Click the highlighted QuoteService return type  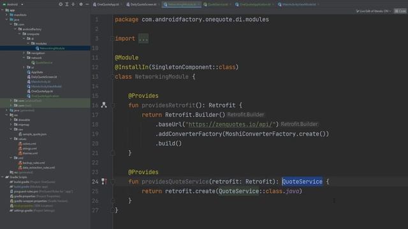tap(302, 182)
